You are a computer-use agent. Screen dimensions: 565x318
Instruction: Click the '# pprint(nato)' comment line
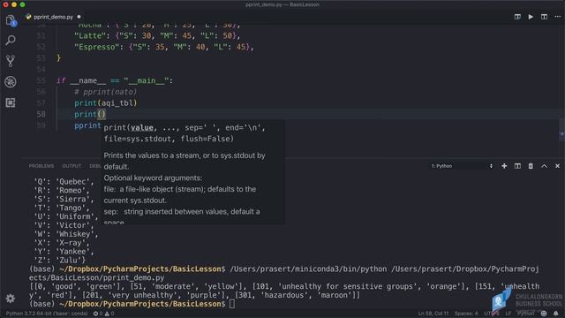(106, 92)
